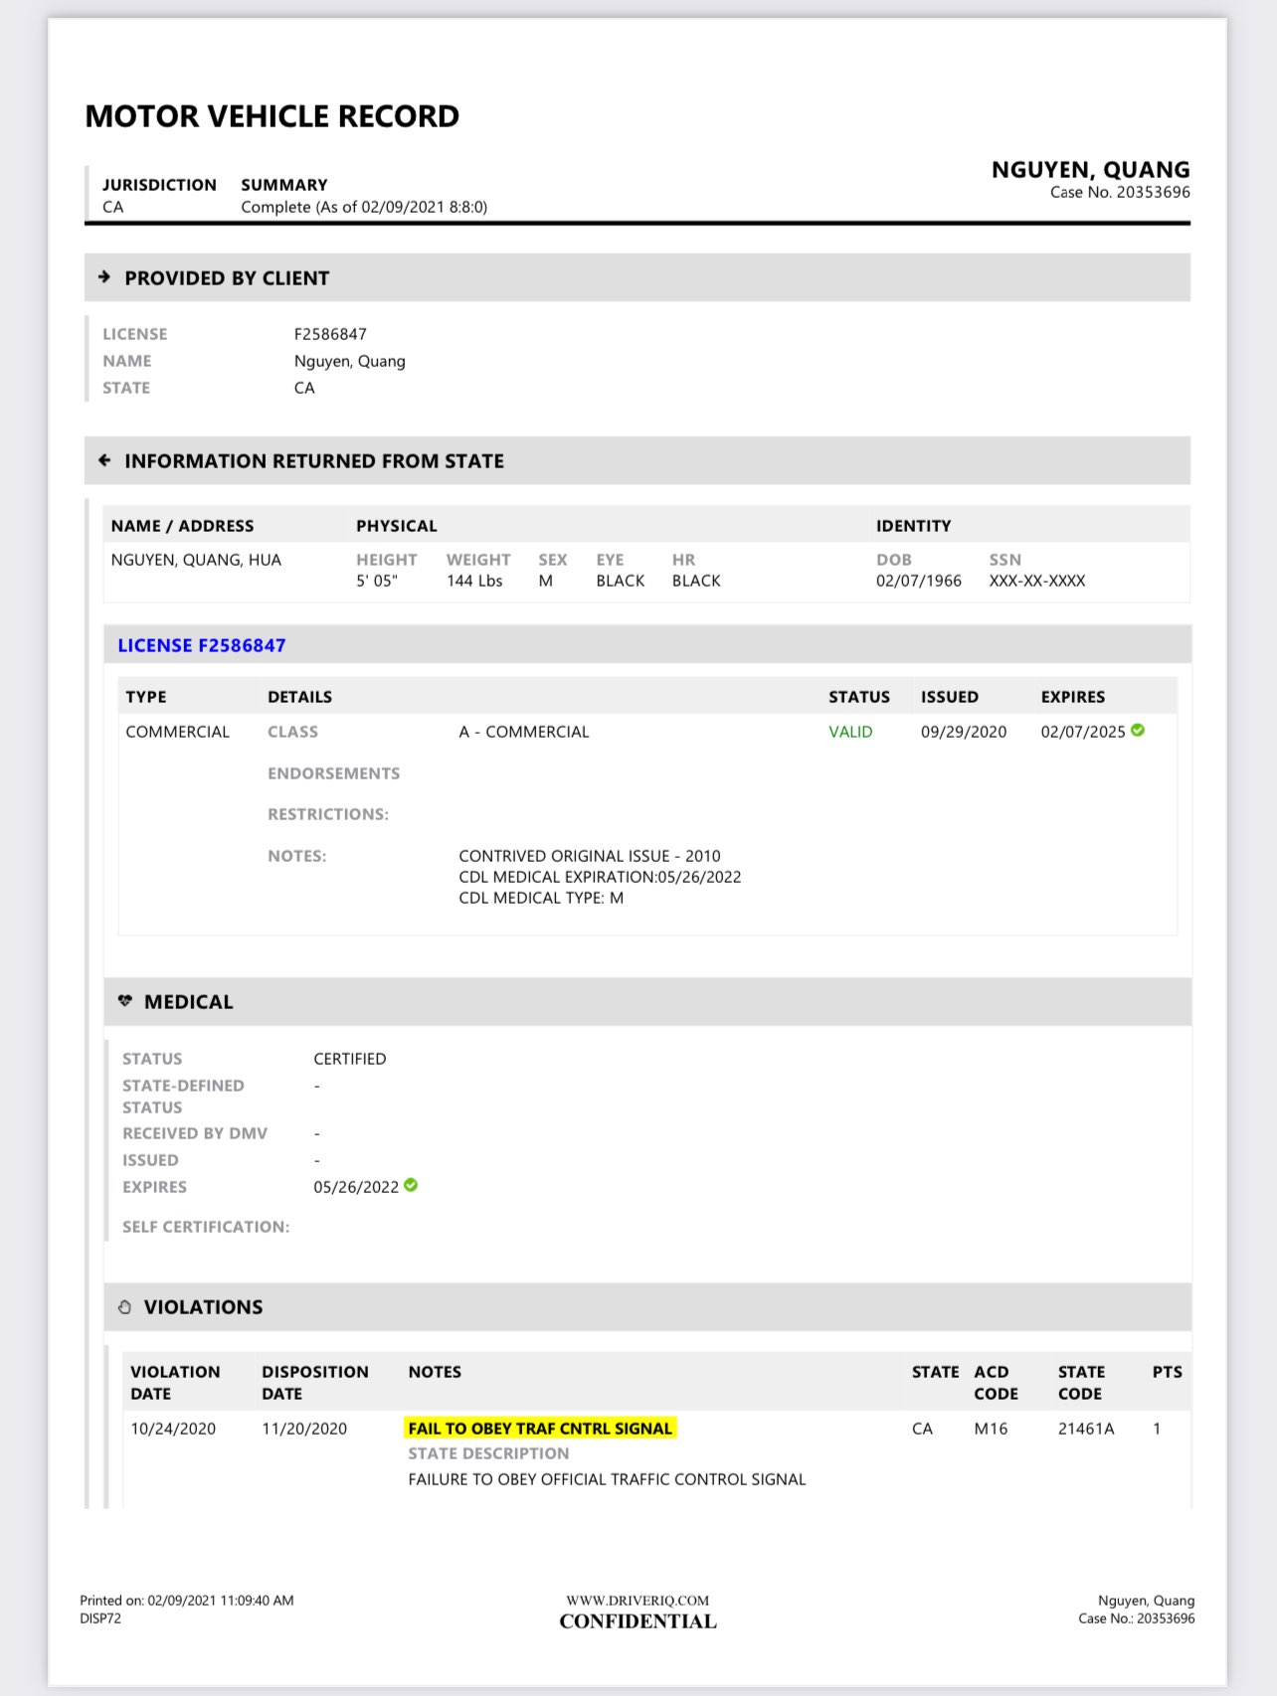Select the state code 21461A

[1086, 1429]
